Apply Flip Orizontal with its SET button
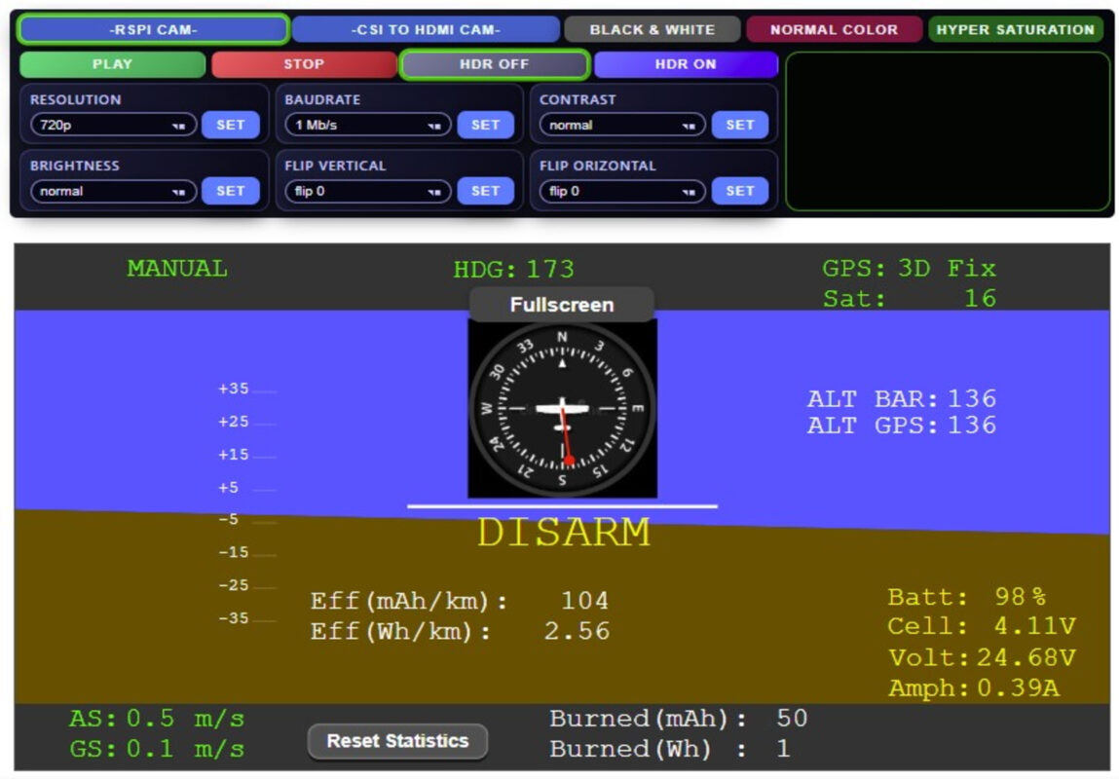 (x=740, y=191)
